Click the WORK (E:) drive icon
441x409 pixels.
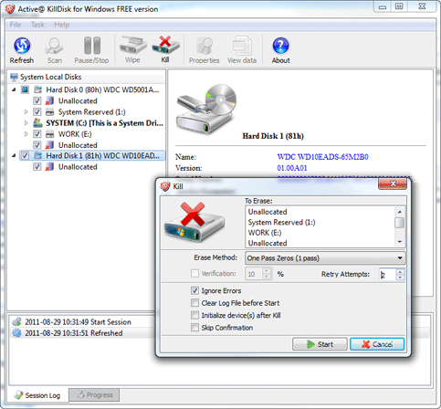pos(50,134)
